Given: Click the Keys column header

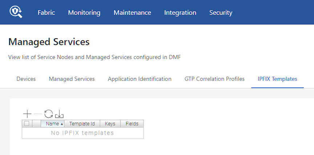Looking at the screenshot, I should click(110, 123).
